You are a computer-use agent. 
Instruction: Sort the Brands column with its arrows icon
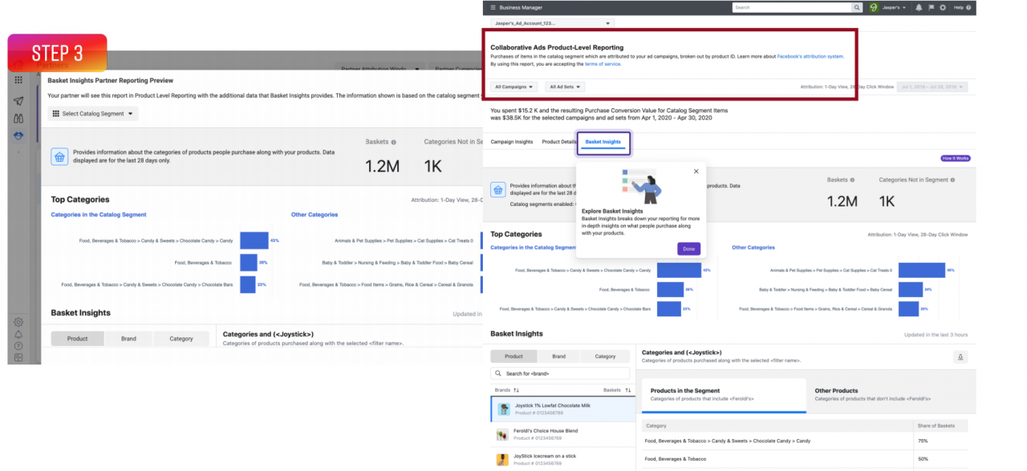pos(516,390)
